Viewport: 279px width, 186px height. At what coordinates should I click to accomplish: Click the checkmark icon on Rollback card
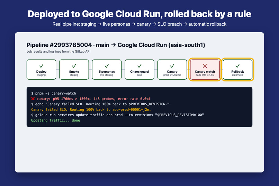(x=237, y=66)
